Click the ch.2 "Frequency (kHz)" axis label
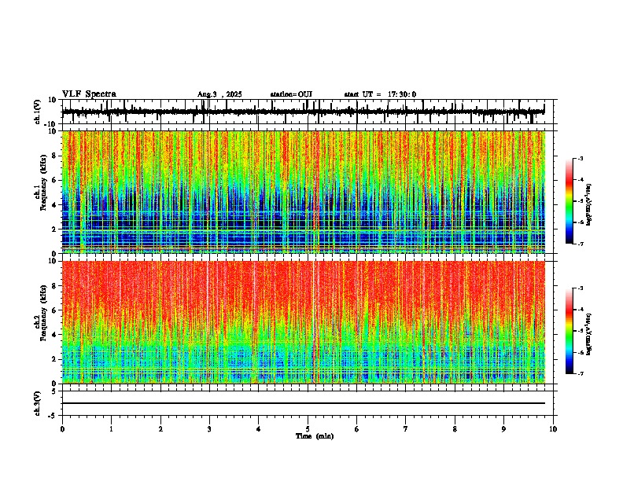Viewport: 623px width, 481px height. 44,312
